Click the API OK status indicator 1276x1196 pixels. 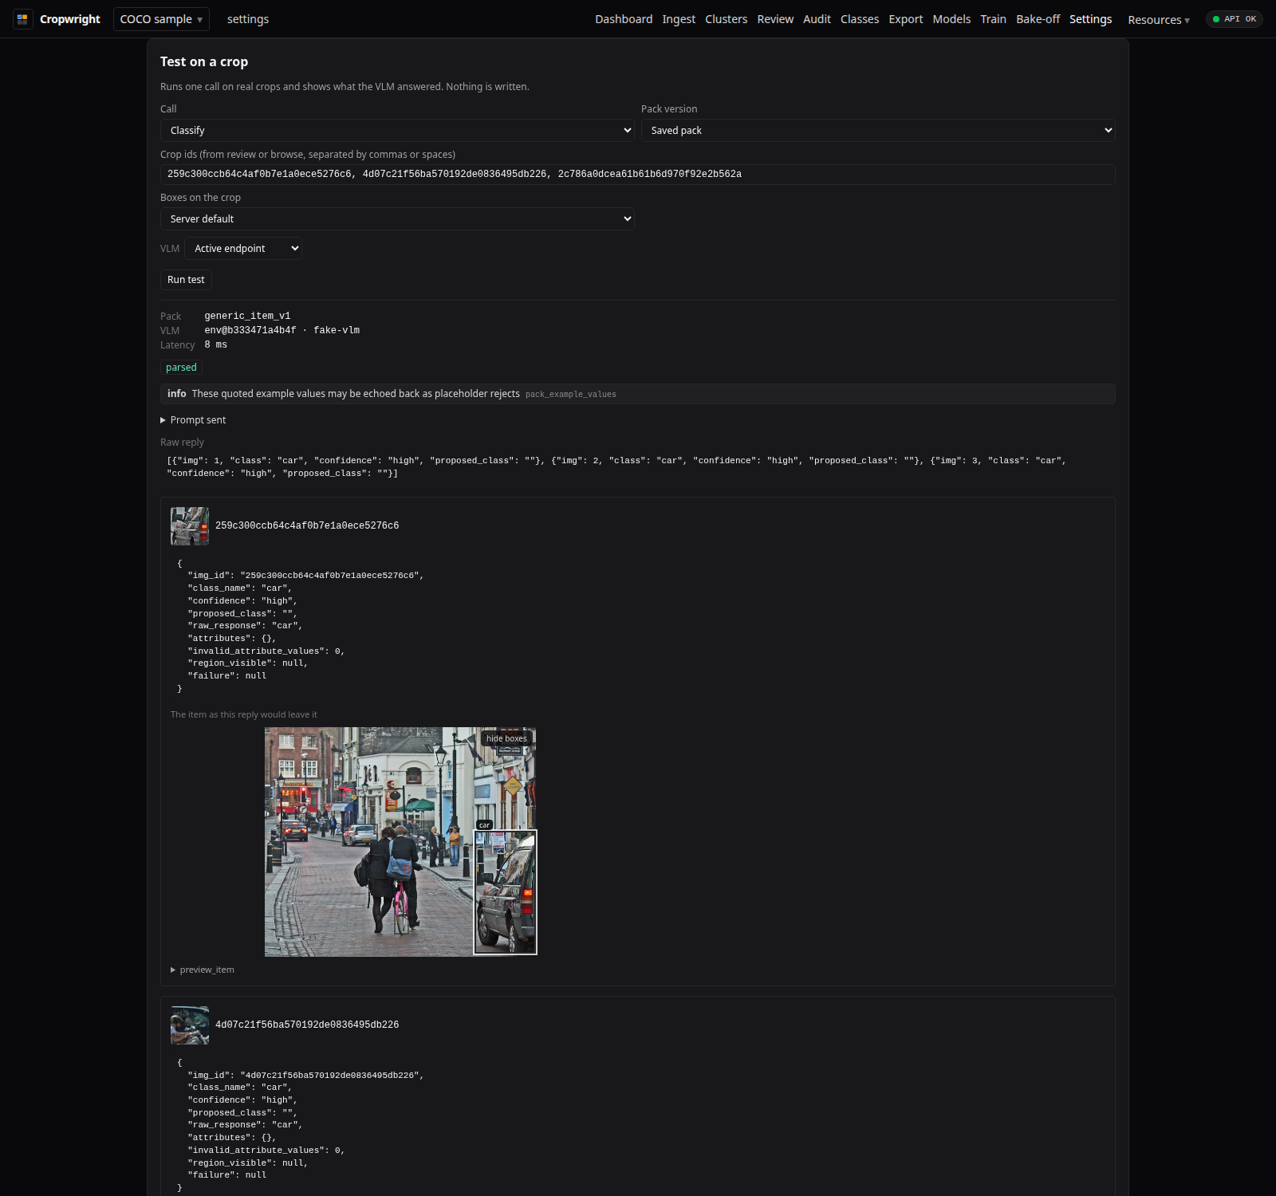(1234, 19)
